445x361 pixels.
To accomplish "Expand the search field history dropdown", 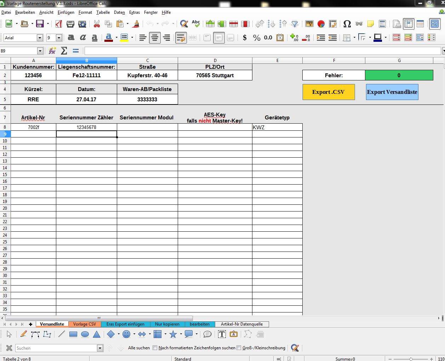I will [100, 348].
